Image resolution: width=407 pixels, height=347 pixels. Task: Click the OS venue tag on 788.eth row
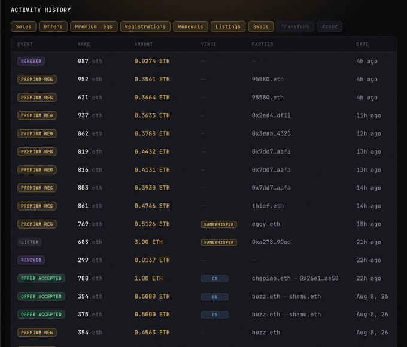coord(215,278)
